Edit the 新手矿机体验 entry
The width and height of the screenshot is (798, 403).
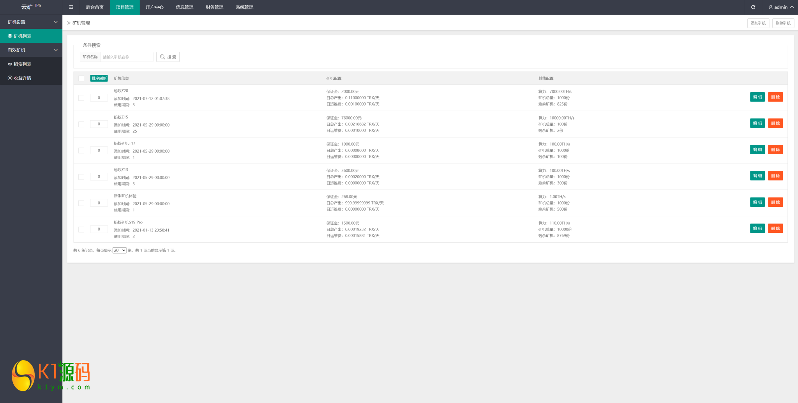757,202
